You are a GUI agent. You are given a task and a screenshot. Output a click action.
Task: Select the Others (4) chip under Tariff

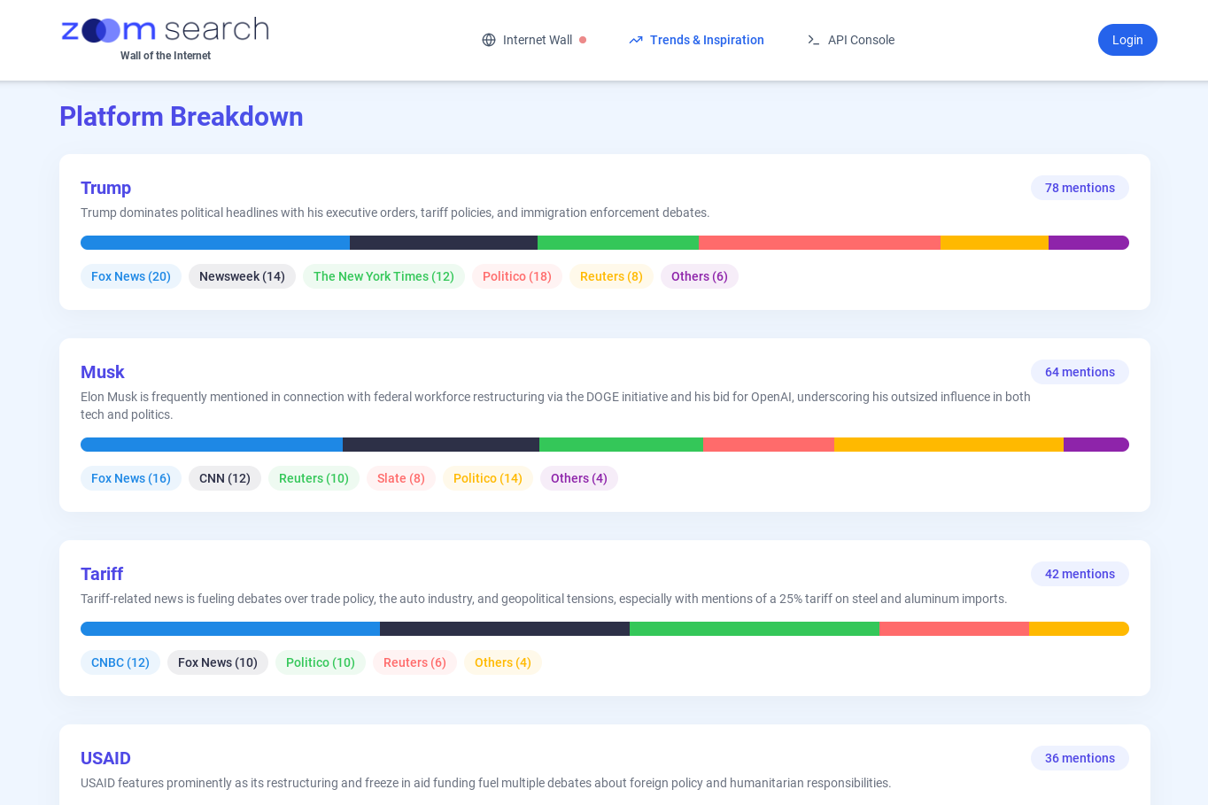coord(503,662)
